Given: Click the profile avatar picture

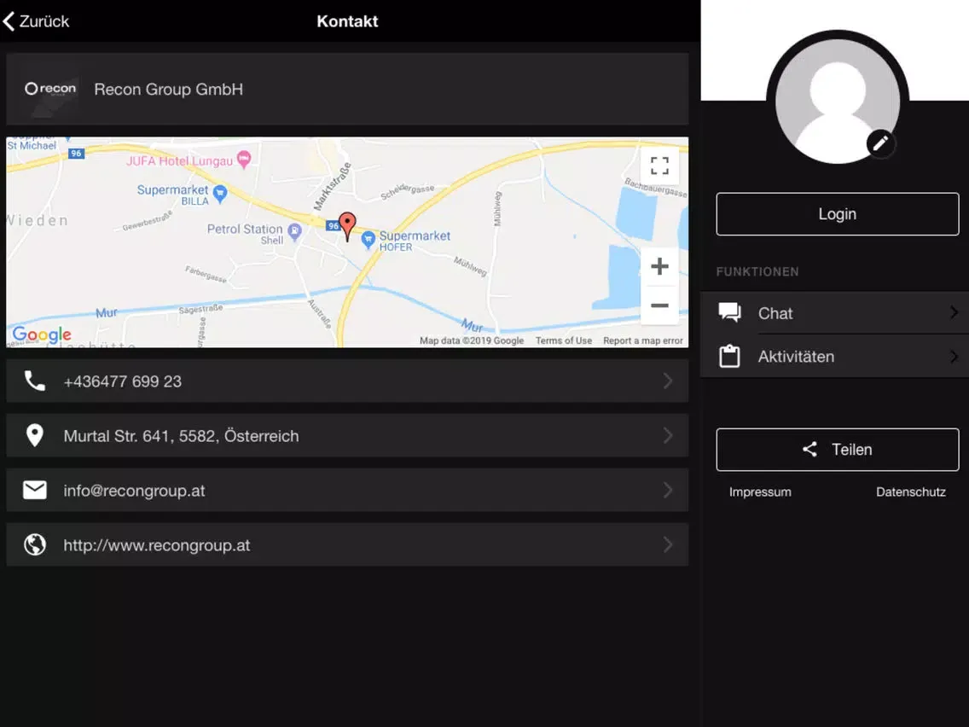Looking at the screenshot, I should click(838, 101).
